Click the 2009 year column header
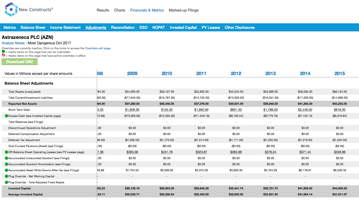This screenshot has width=359, height=200. click(132, 74)
